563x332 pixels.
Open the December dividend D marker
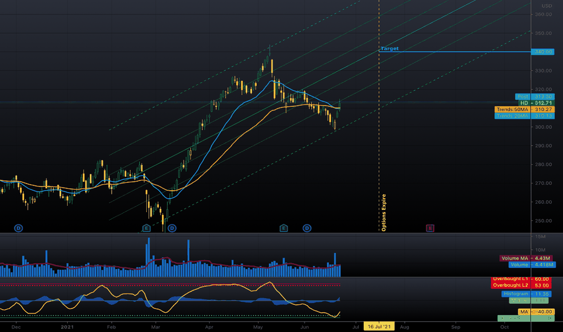tap(18, 228)
